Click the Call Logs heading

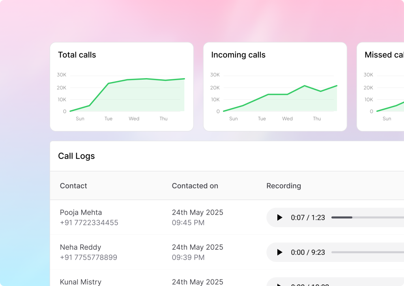tap(77, 156)
